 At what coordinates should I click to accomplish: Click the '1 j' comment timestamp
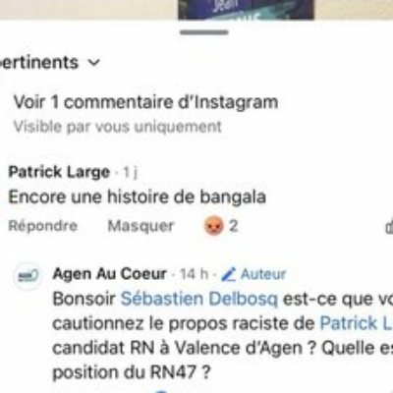coord(130,172)
